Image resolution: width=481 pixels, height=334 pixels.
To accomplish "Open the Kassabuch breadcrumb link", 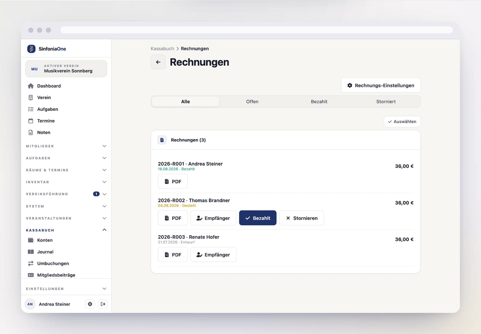I will click(x=162, y=49).
